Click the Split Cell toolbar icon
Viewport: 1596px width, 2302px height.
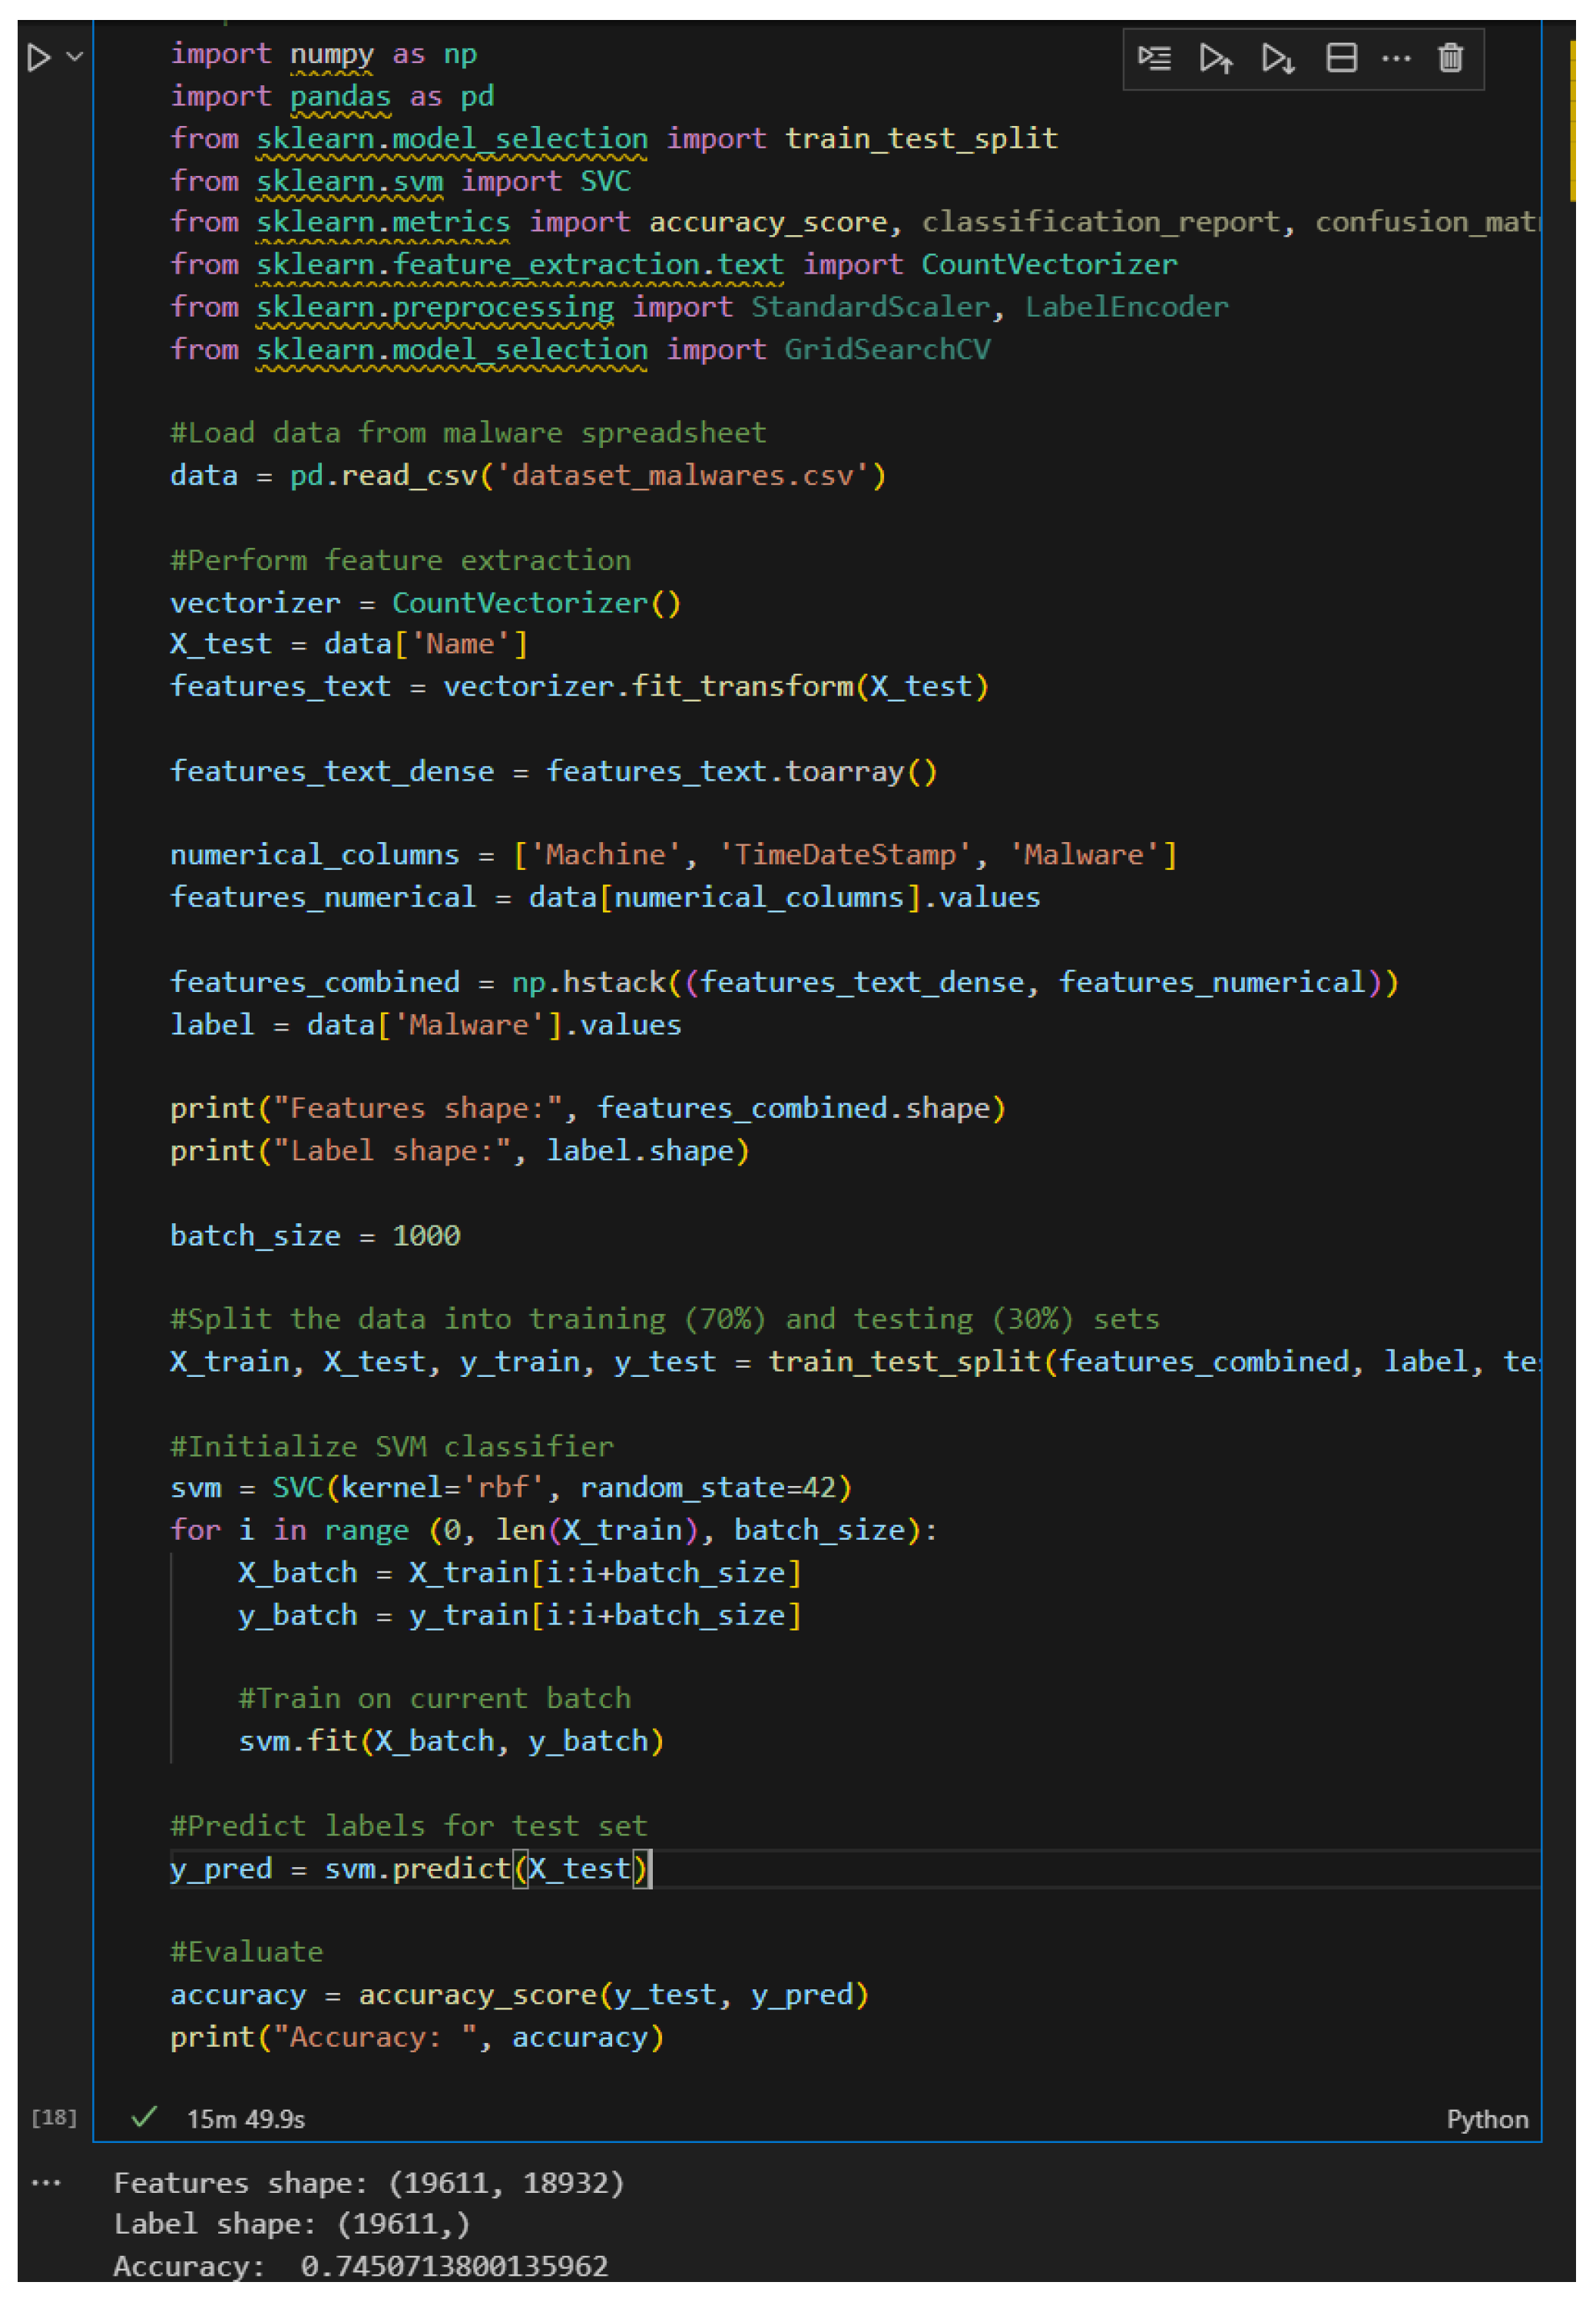click(1340, 58)
